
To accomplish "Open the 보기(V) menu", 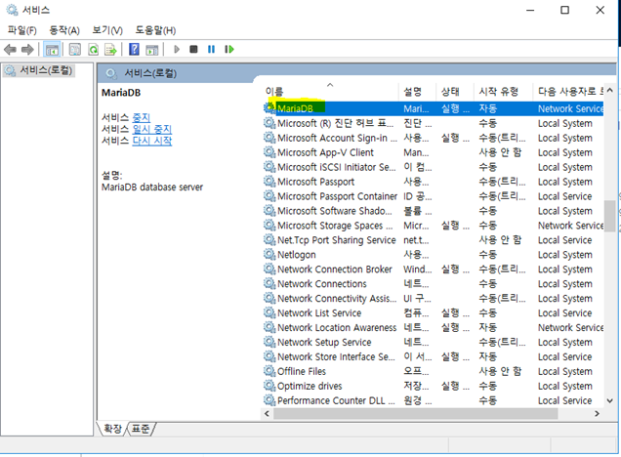I will pos(107,30).
